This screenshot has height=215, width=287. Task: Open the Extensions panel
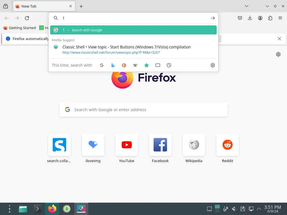point(270,18)
